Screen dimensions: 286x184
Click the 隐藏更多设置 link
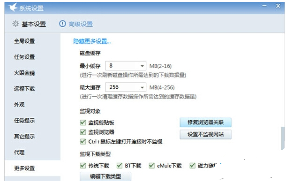(x=92, y=41)
